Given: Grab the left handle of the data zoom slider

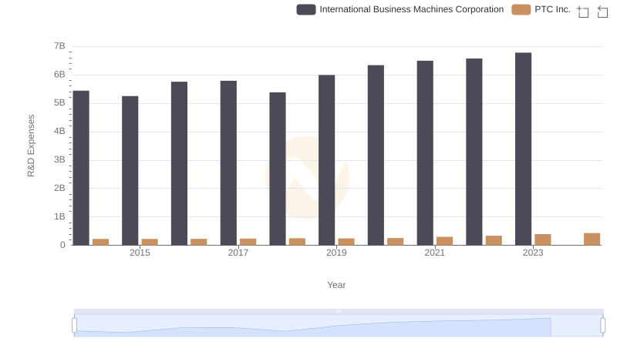Looking at the screenshot, I should [x=74, y=325].
